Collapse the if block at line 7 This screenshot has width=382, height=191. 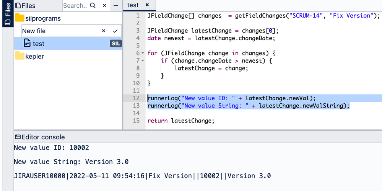143,61
